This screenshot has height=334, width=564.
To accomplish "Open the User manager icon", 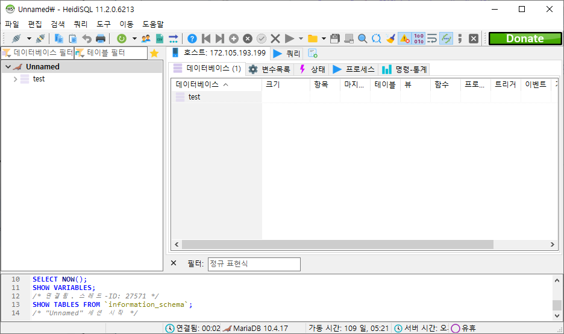I will [146, 39].
